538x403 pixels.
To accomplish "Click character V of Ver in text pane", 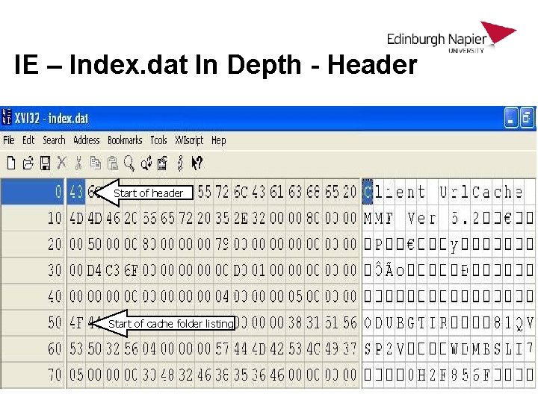I will [x=411, y=218].
